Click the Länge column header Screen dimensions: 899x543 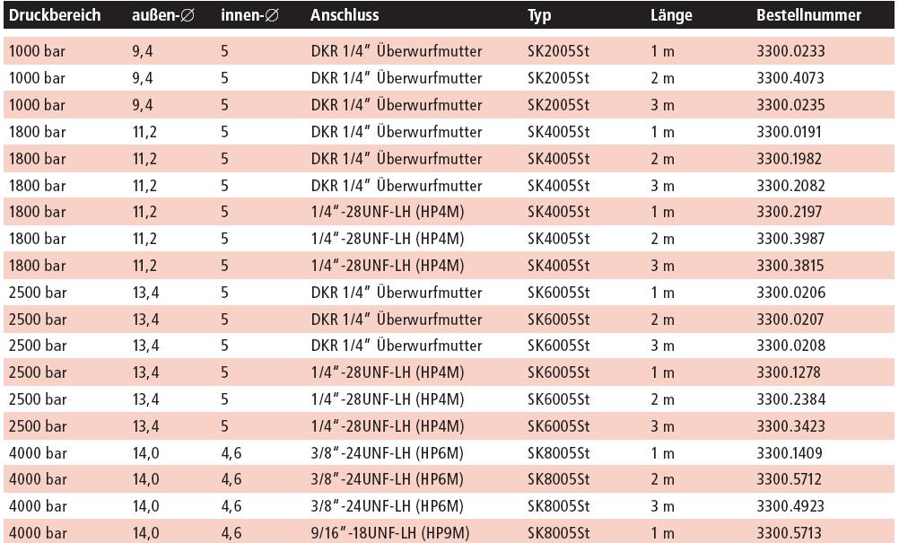(x=671, y=15)
